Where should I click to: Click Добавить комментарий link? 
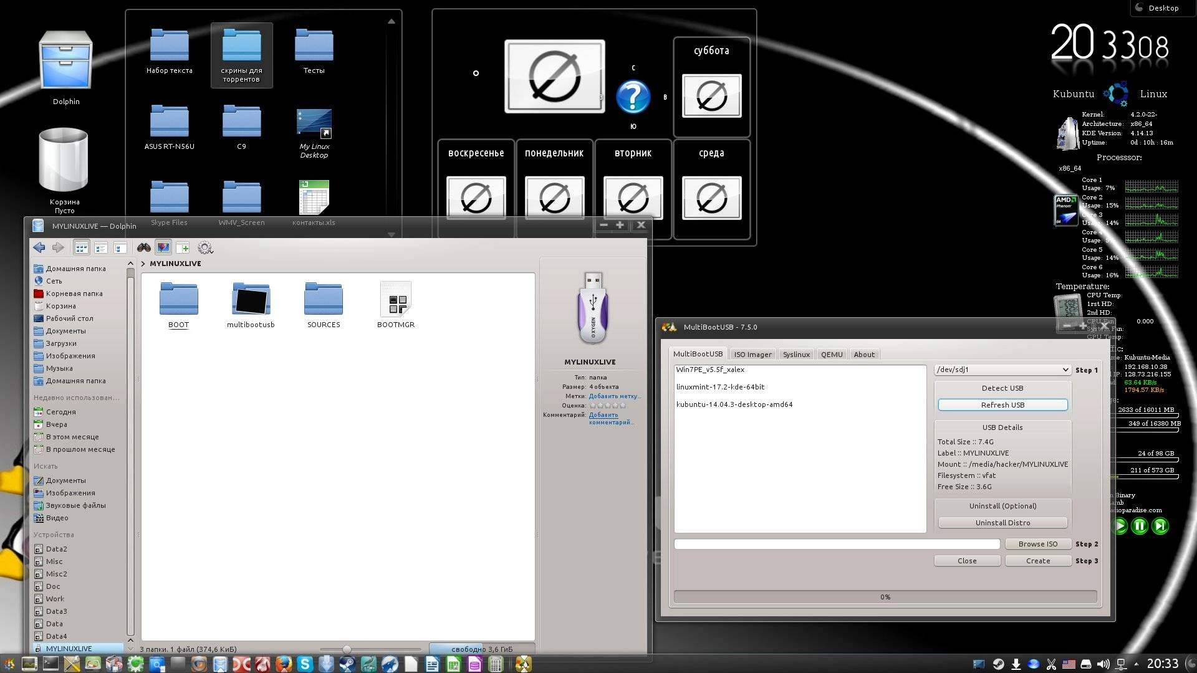(610, 419)
